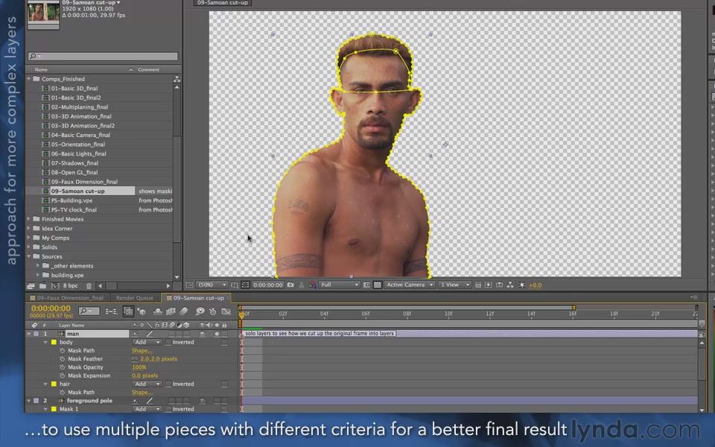
Task: Click the yellow hair mask color swatch
Action: (54, 384)
